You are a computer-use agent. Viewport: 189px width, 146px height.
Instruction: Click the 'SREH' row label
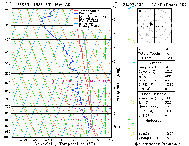(143, 129)
